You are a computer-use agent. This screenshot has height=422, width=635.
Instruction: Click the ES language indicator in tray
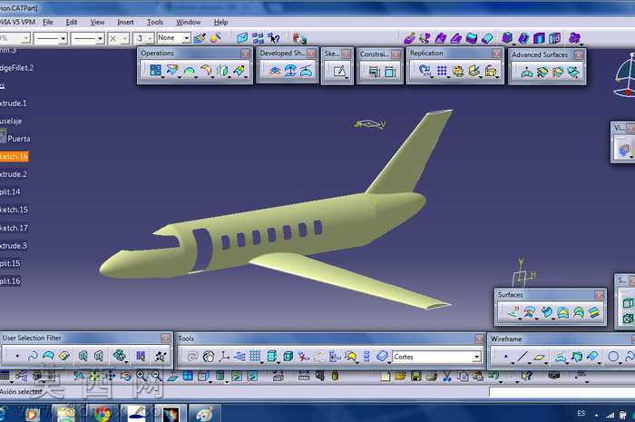click(x=581, y=414)
